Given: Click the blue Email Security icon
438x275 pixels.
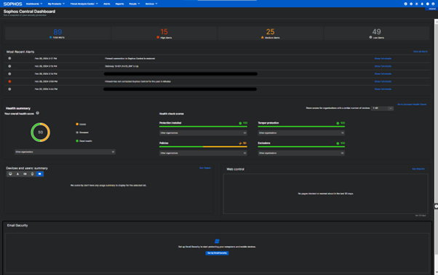Looking at the screenshot, I should coord(217,241).
